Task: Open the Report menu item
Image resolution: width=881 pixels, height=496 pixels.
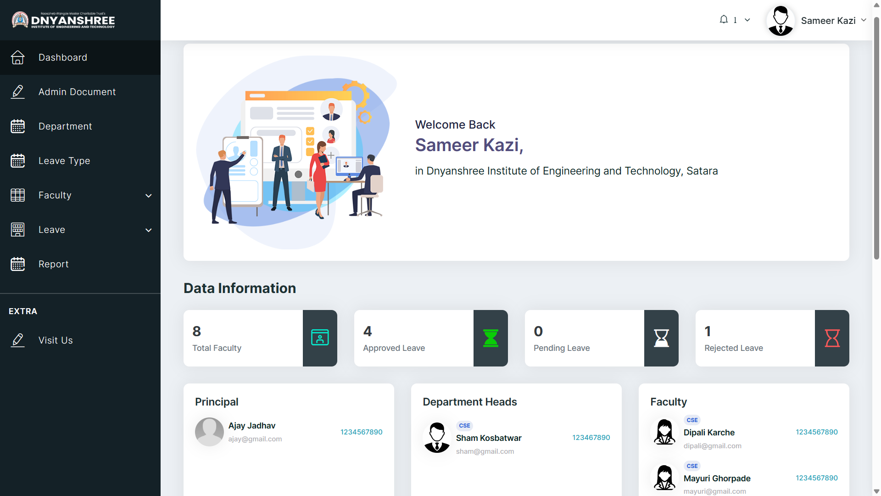Action: click(x=54, y=264)
